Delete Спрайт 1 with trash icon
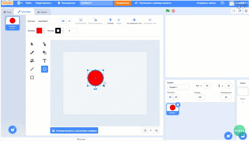 tap(178, 105)
